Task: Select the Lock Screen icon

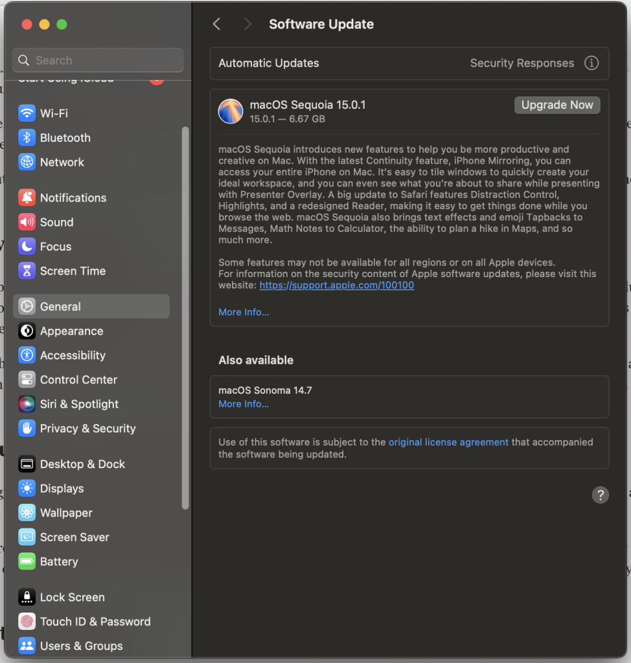Action: (27, 598)
